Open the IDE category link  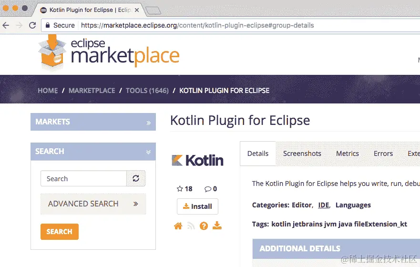(x=324, y=205)
